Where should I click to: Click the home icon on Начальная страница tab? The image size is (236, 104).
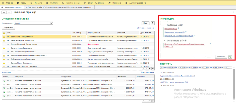click(2, 8)
